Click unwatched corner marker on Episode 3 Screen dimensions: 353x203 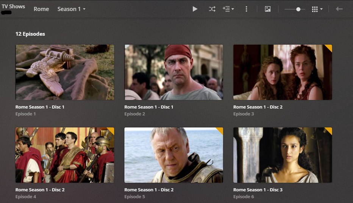[329, 47]
